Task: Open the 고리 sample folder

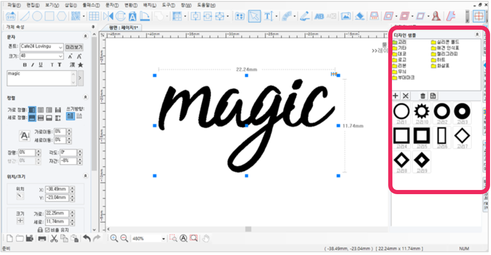Action: coord(399,42)
